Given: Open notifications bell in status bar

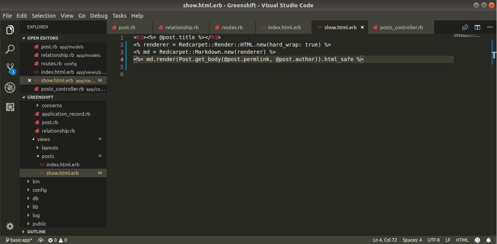Looking at the screenshot, I should [x=489, y=240].
